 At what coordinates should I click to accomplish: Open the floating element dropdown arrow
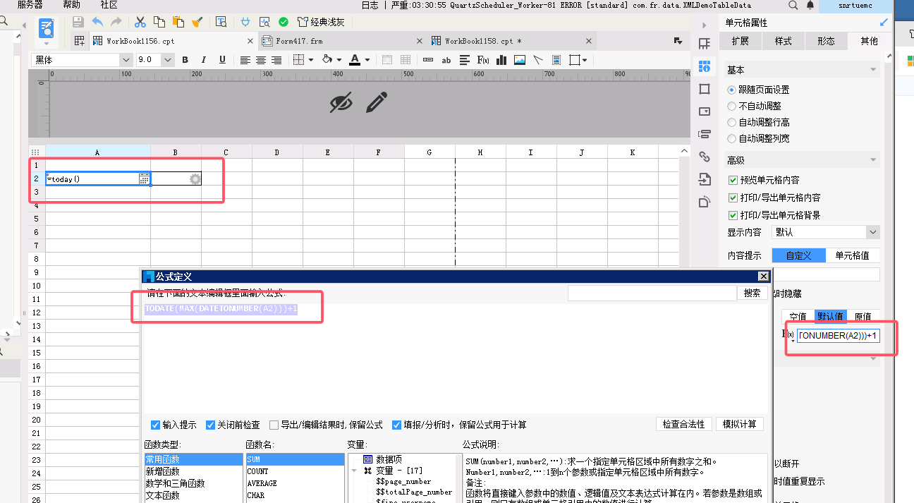click(x=585, y=60)
